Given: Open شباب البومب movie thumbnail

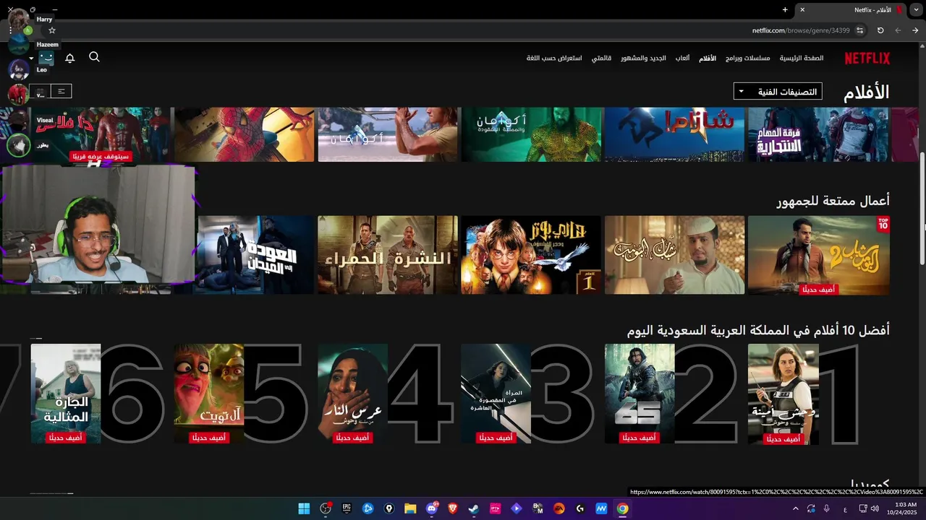Looking at the screenshot, I should [674, 255].
